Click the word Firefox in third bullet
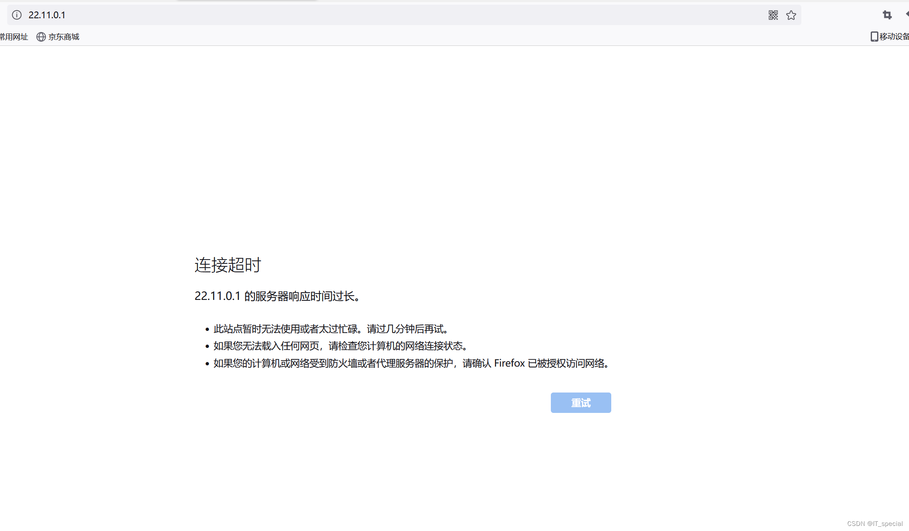 point(509,363)
